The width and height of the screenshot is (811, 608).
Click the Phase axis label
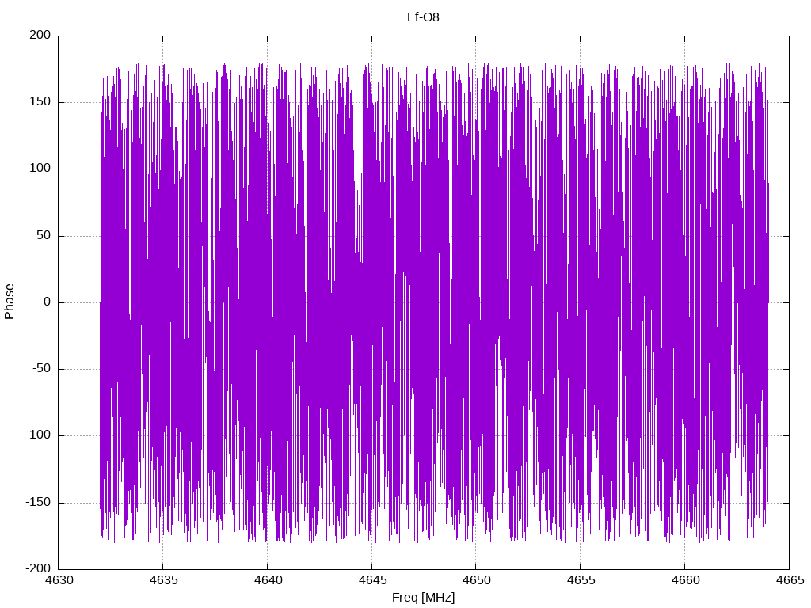(10, 302)
